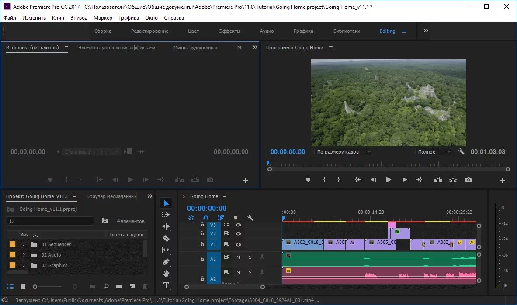Select the Selection arrow tool
This screenshot has height=305, width=517.
click(166, 203)
